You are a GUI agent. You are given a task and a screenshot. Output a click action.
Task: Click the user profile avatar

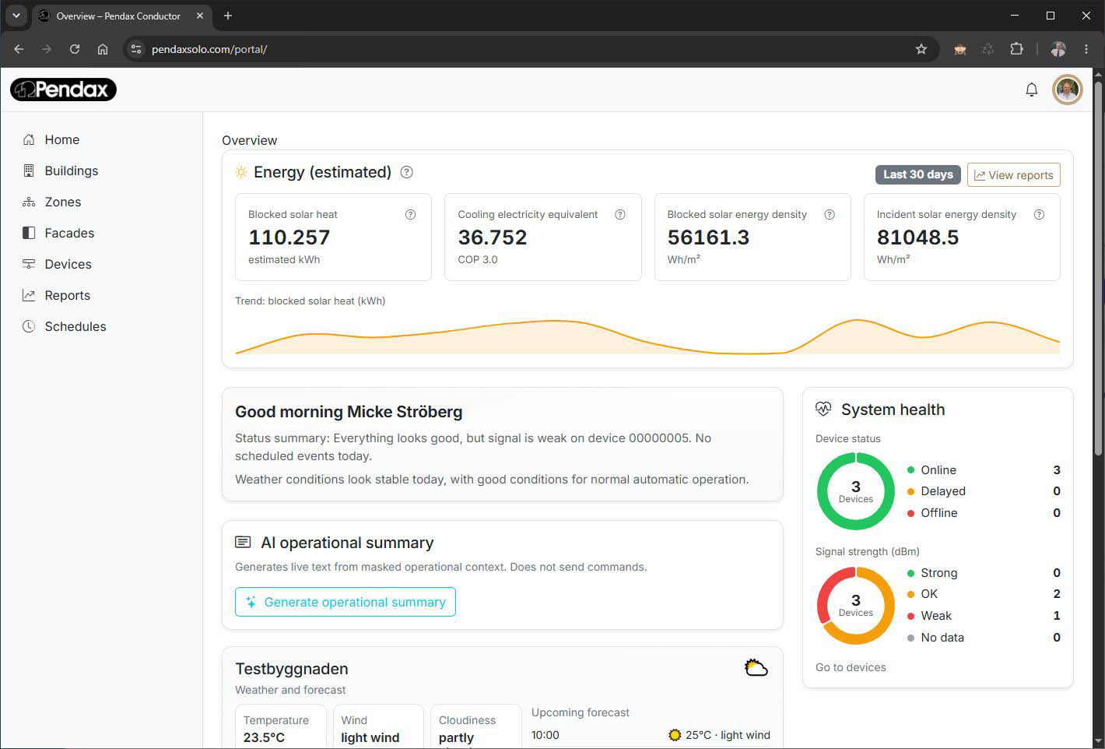[x=1067, y=90]
